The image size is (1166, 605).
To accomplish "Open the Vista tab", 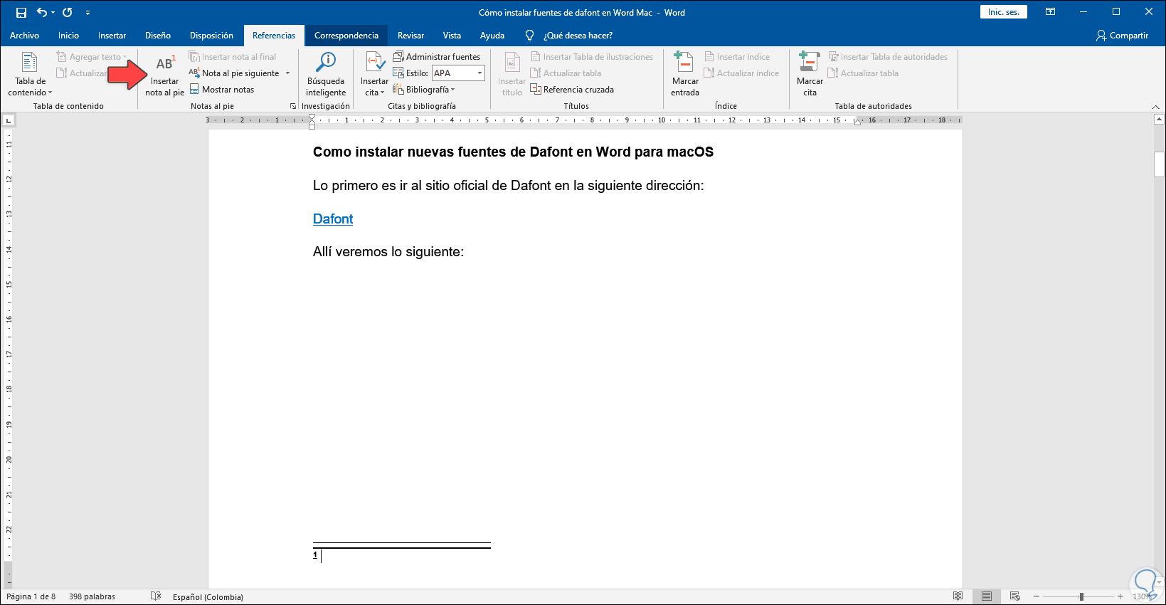I will click(x=452, y=36).
